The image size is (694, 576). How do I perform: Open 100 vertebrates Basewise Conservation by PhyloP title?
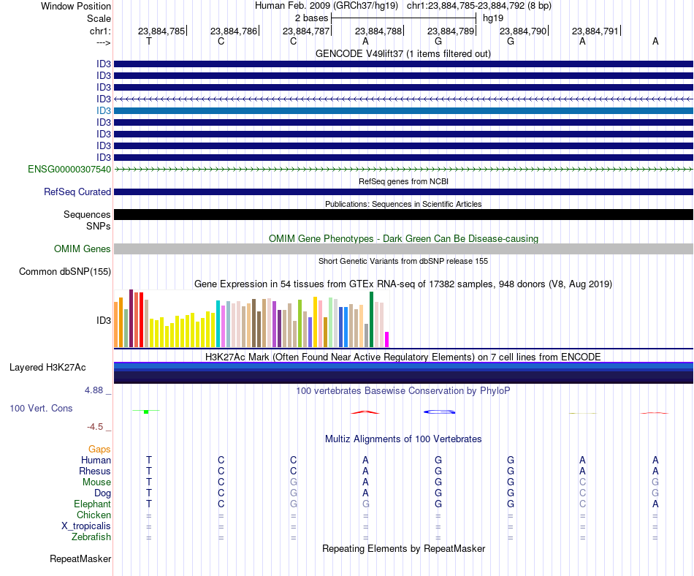[x=403, y=390]
